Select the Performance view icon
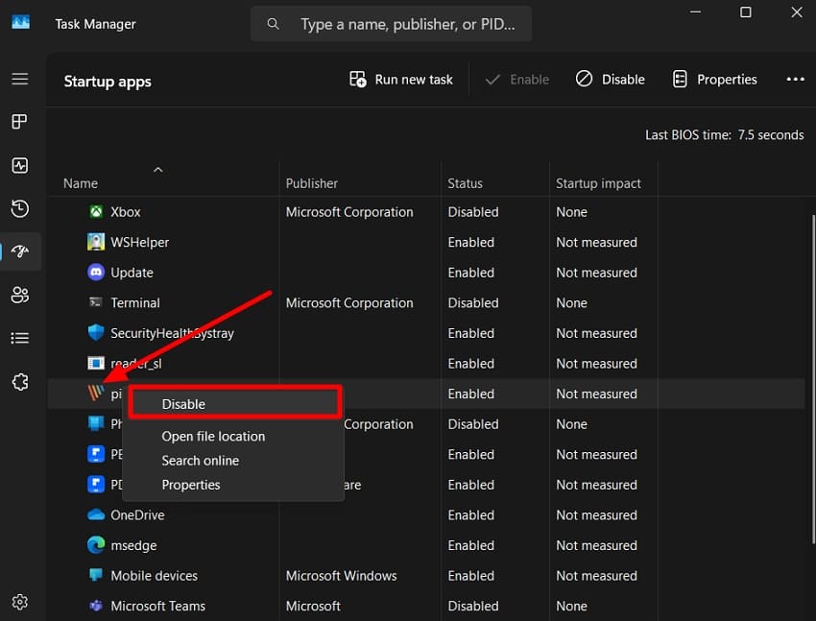Viewport: 816px width, 621px height. pos(20,164)
